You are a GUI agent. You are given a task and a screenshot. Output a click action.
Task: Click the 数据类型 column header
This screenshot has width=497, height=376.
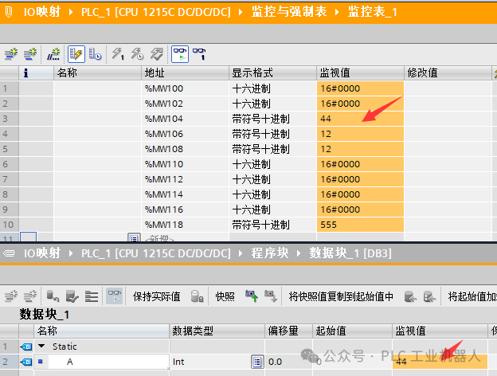(x=217, y=331)
